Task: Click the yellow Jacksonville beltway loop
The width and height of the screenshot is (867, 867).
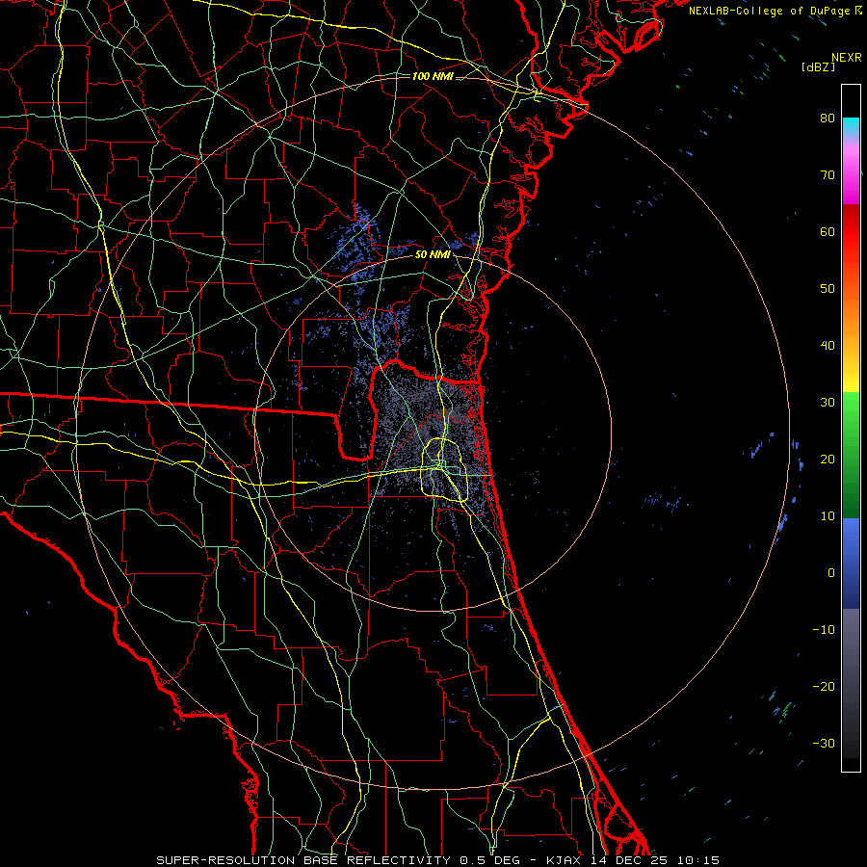Action: click(444, 469)
